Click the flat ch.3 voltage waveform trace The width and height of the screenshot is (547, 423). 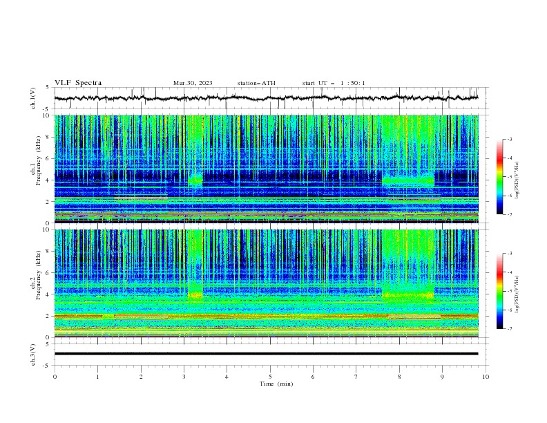pos(266,354)
